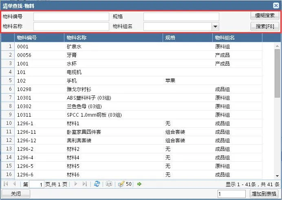Open the 物料组名 dropdown
The width and height of the screenshot is (282, 200).
coord(215,27)
